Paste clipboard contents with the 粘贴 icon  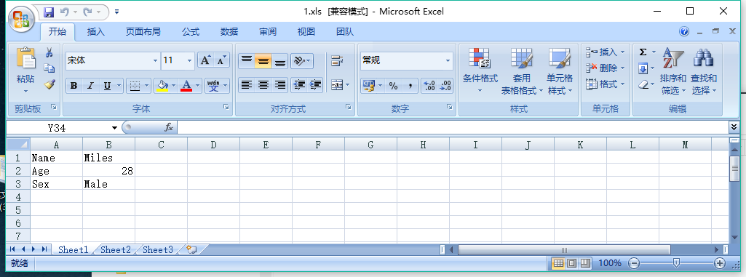click(x=25, y=59)
